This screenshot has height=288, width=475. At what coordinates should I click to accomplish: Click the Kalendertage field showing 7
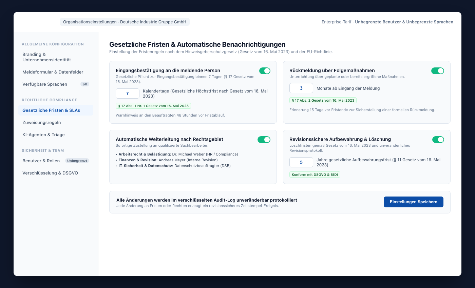tap(128, 94)
